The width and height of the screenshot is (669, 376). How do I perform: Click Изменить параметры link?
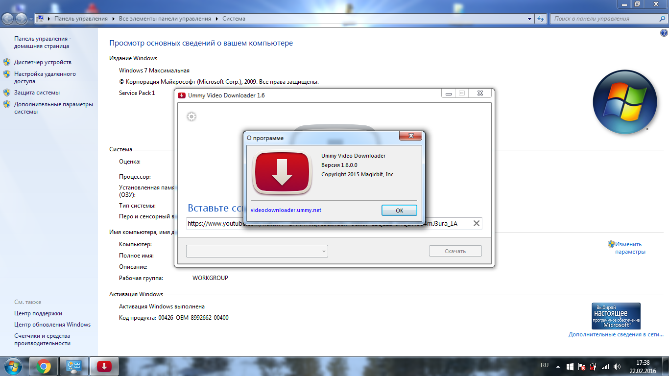pos(630,248)
